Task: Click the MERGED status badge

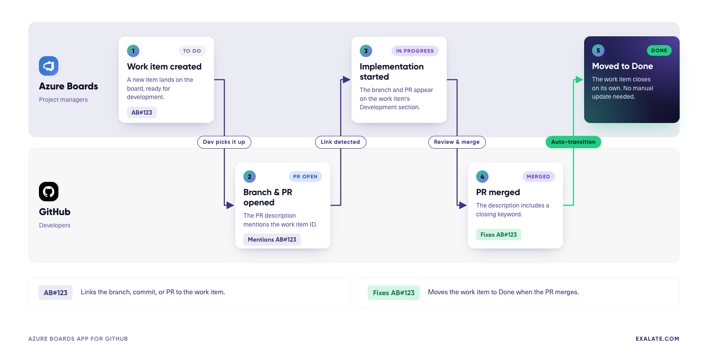Action: [x=539, y=177]
